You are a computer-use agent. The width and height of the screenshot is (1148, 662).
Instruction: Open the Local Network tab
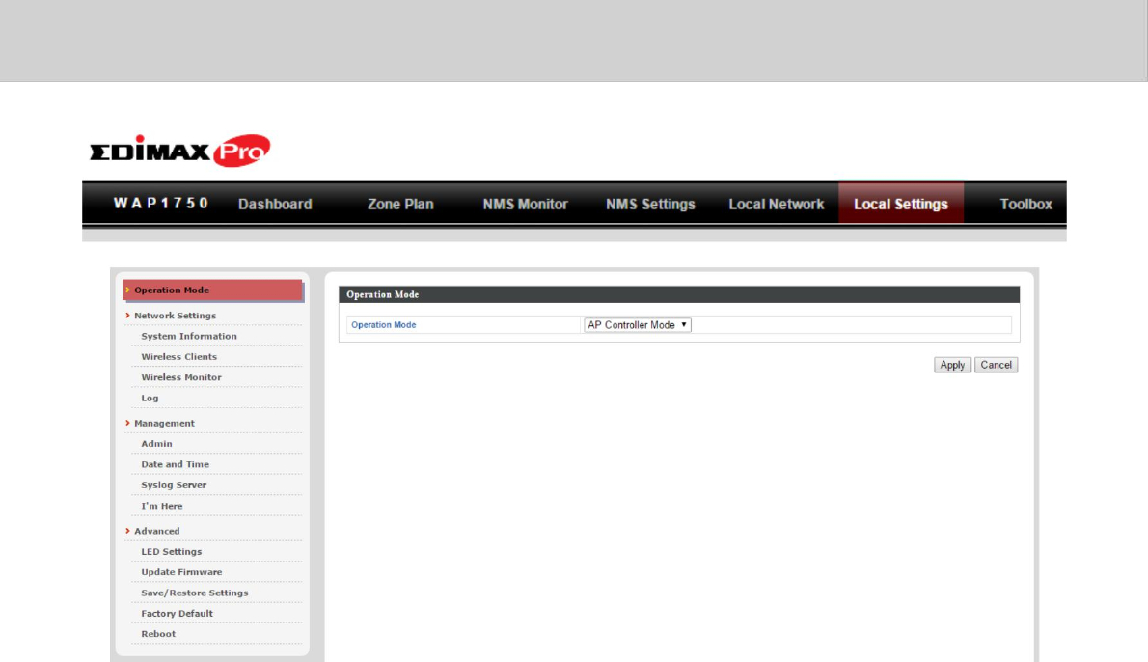pos(776,205)
